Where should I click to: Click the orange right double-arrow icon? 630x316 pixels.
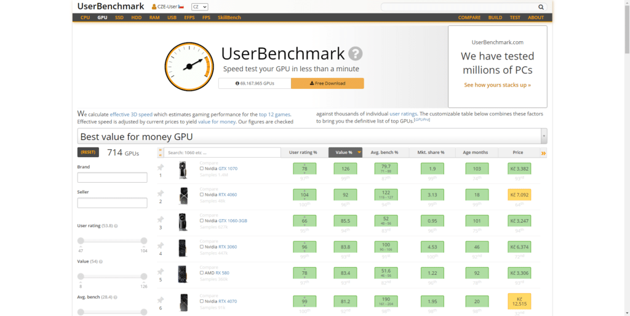pos(543,153)
